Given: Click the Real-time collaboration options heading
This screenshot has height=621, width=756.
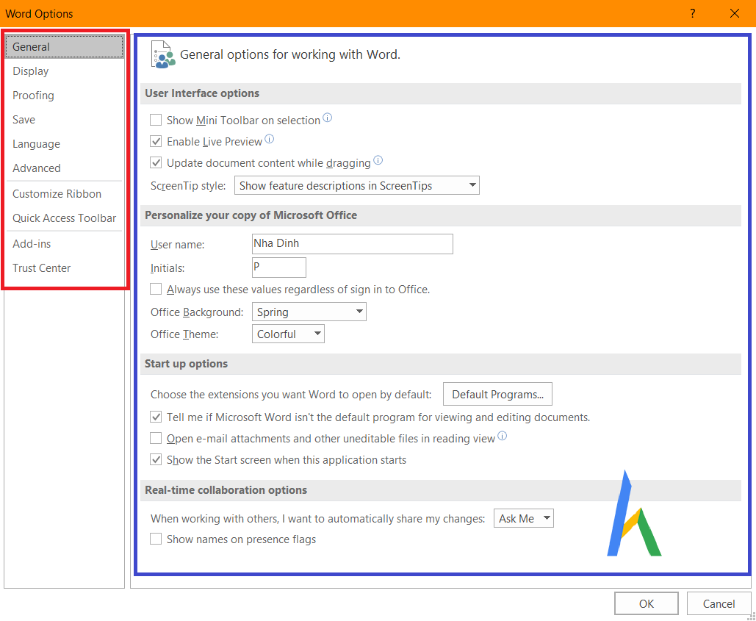Looking at the screenshot, I should pyautogui.click(x=226, y=490).
